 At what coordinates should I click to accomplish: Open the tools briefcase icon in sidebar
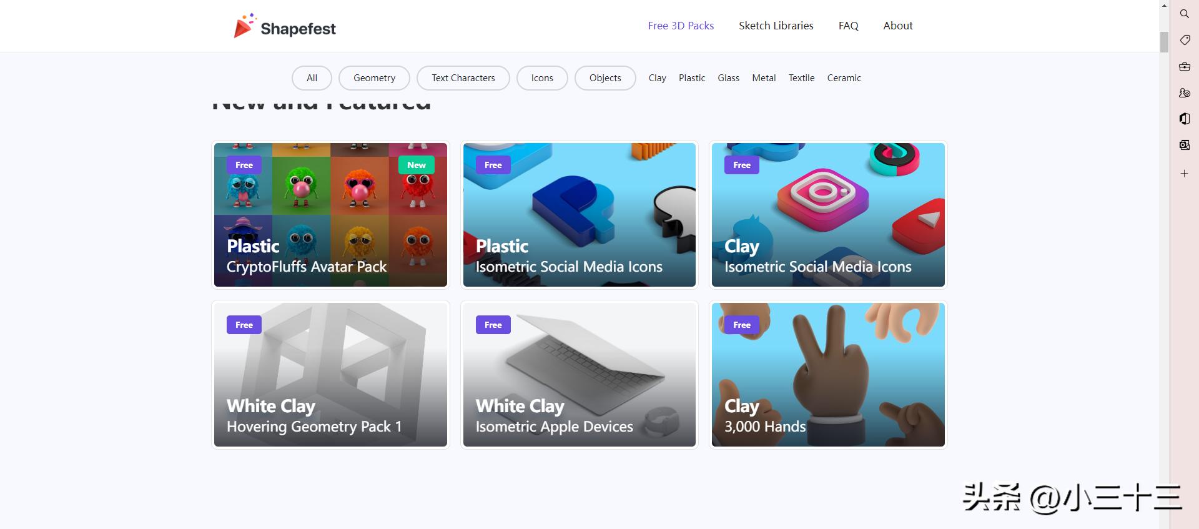1184,66
